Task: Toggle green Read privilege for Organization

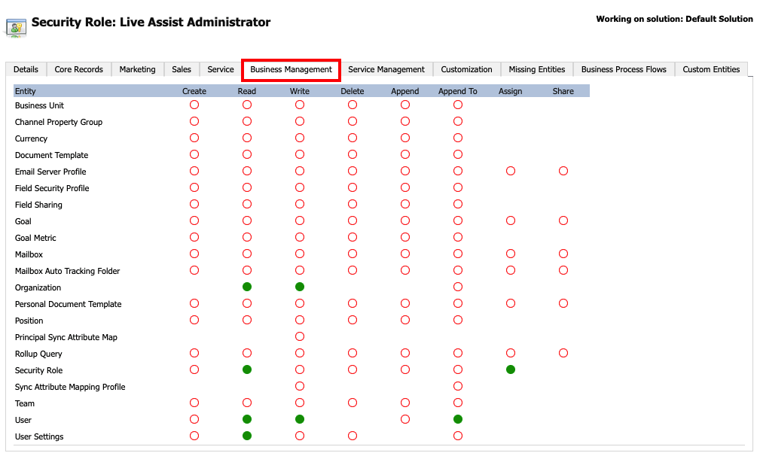Action: click(x=247, y=287)
